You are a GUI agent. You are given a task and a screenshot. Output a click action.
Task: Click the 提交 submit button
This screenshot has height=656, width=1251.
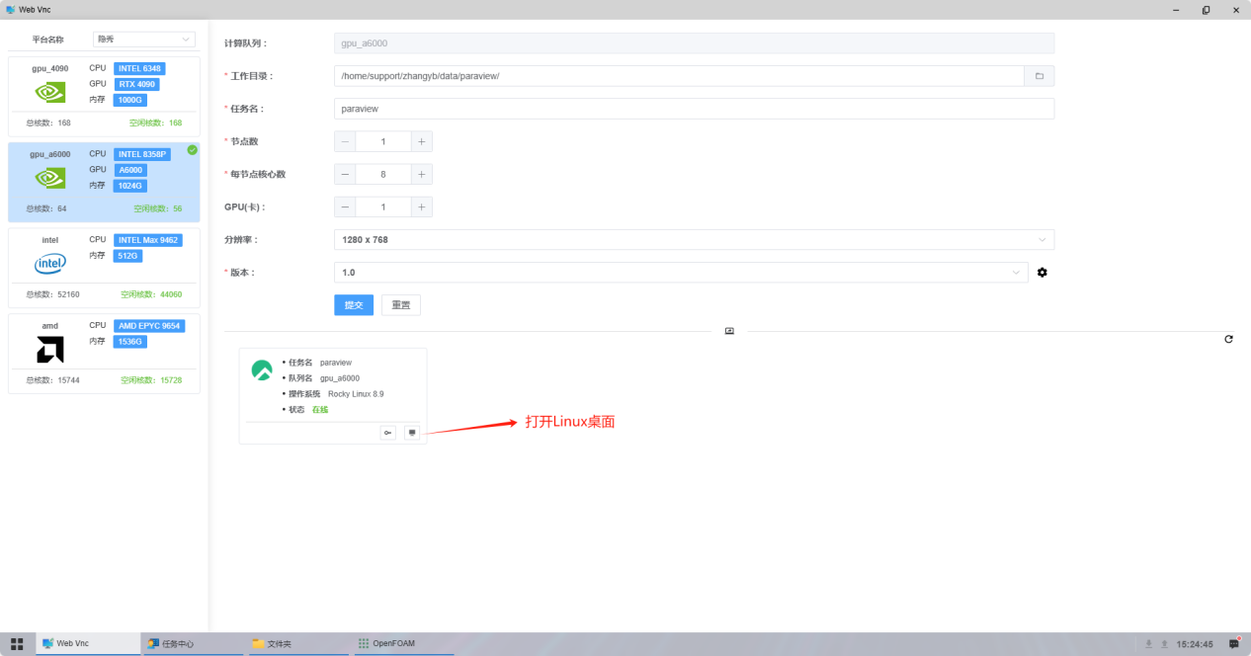pyautogui.click(x=354, y=305)
